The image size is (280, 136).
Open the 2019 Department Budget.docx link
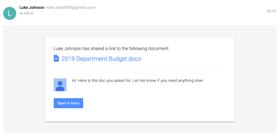click(x=101, y=59)
